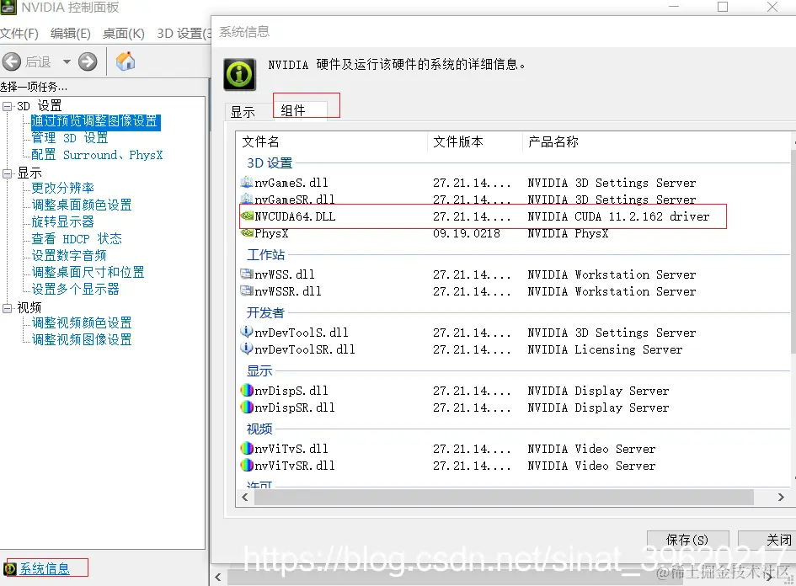The width and height of the screenshot is (796, 586).
Task: Click the 文件名 column header
Action: (x=333, y=141)
